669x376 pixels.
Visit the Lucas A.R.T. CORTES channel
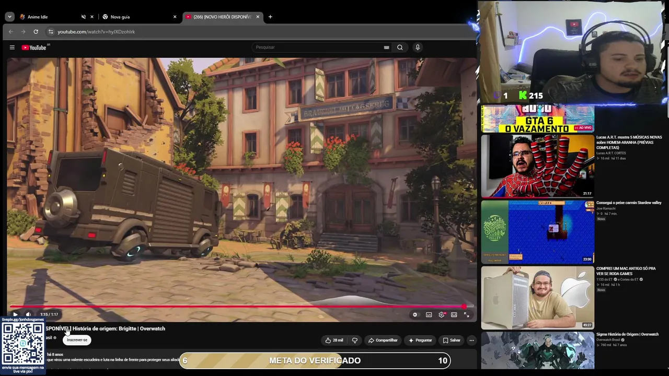tap(611, 153)
